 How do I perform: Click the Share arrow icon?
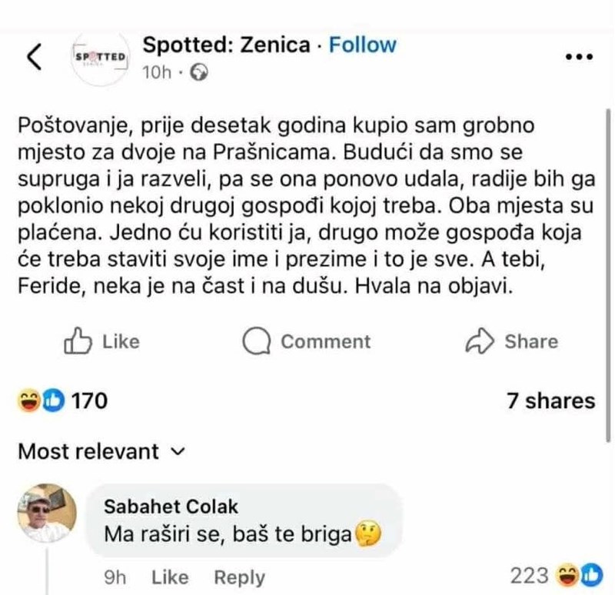tap(480, 341)
